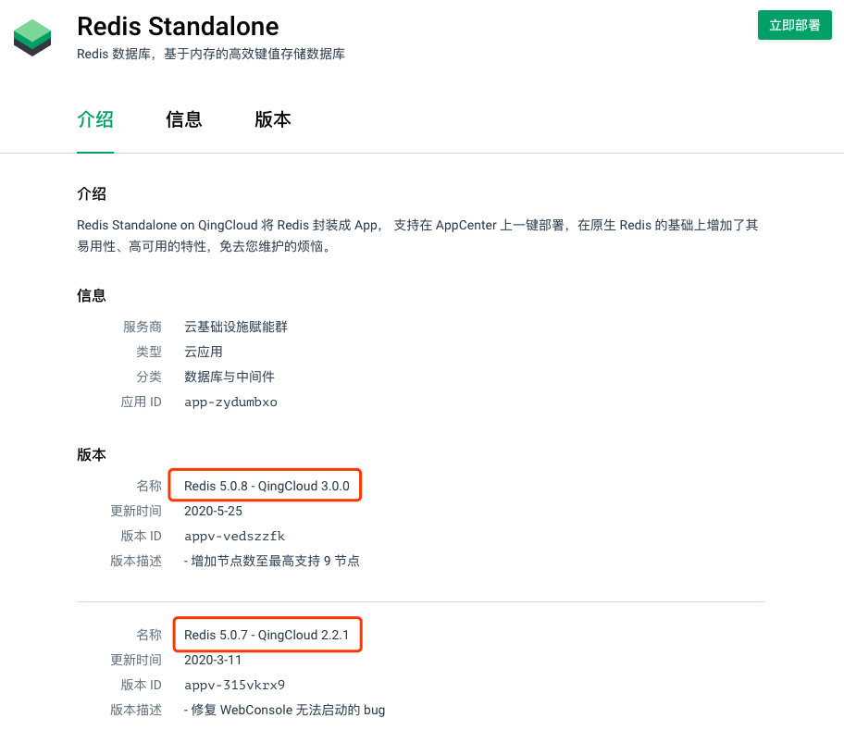844x755 pixels.
Task: Click the version ID appv-315vkrx9
Action: [235, 685]
